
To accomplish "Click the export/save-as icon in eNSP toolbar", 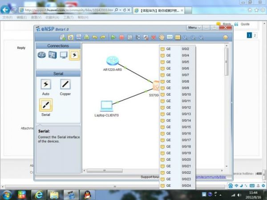I will [86, 37].
